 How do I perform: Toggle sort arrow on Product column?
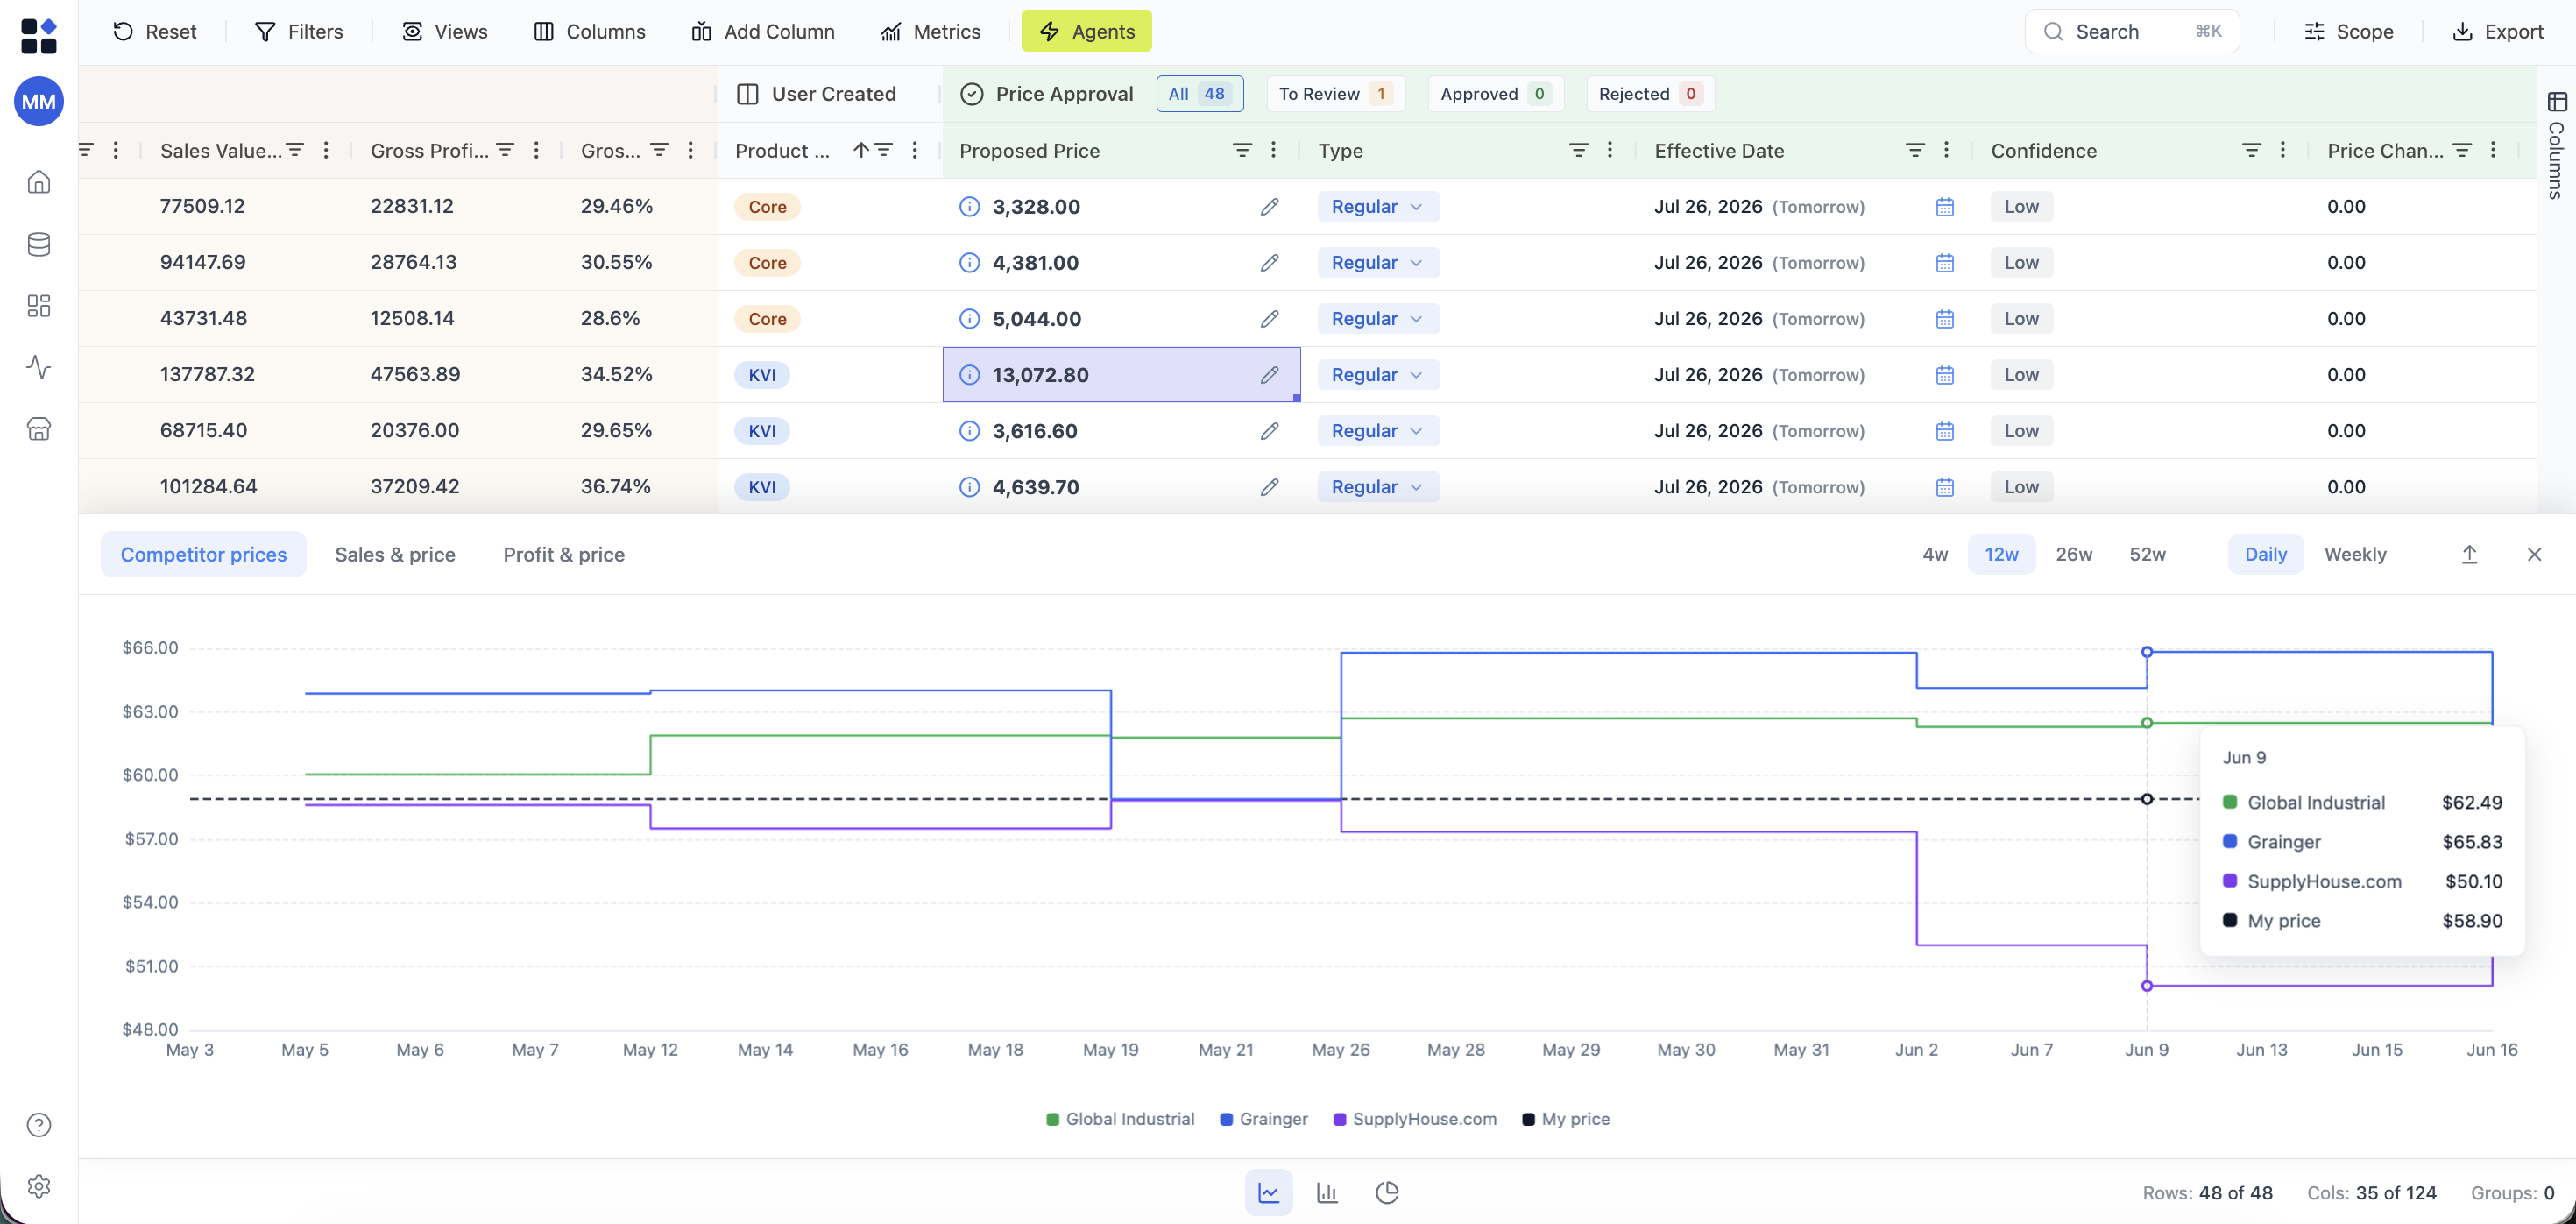860,150
